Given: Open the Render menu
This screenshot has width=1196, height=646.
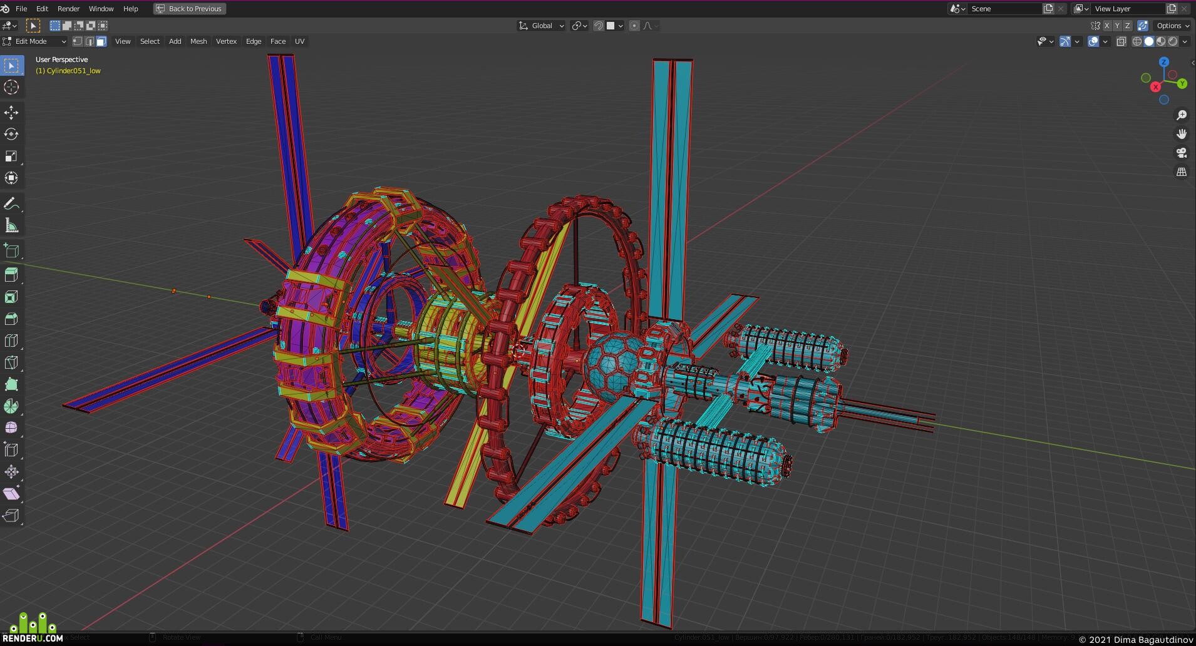Looking at the screenshot, I should tap(68, 9).
